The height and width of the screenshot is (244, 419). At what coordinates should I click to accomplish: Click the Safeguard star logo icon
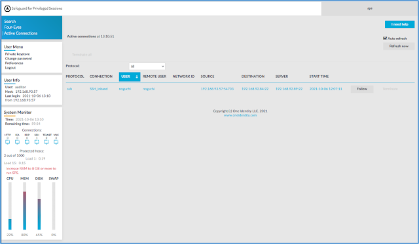(7, 9)
